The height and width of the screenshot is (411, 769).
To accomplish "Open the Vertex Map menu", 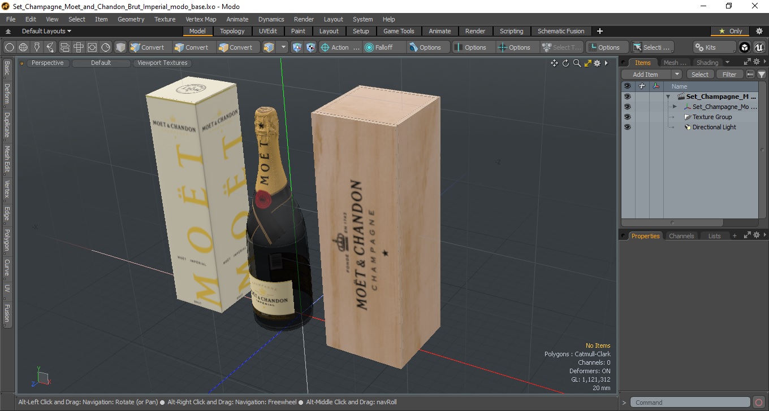I will (x=201, y=19).
